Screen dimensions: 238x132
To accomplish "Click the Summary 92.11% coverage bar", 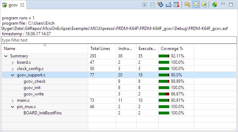I will point(164,56).
